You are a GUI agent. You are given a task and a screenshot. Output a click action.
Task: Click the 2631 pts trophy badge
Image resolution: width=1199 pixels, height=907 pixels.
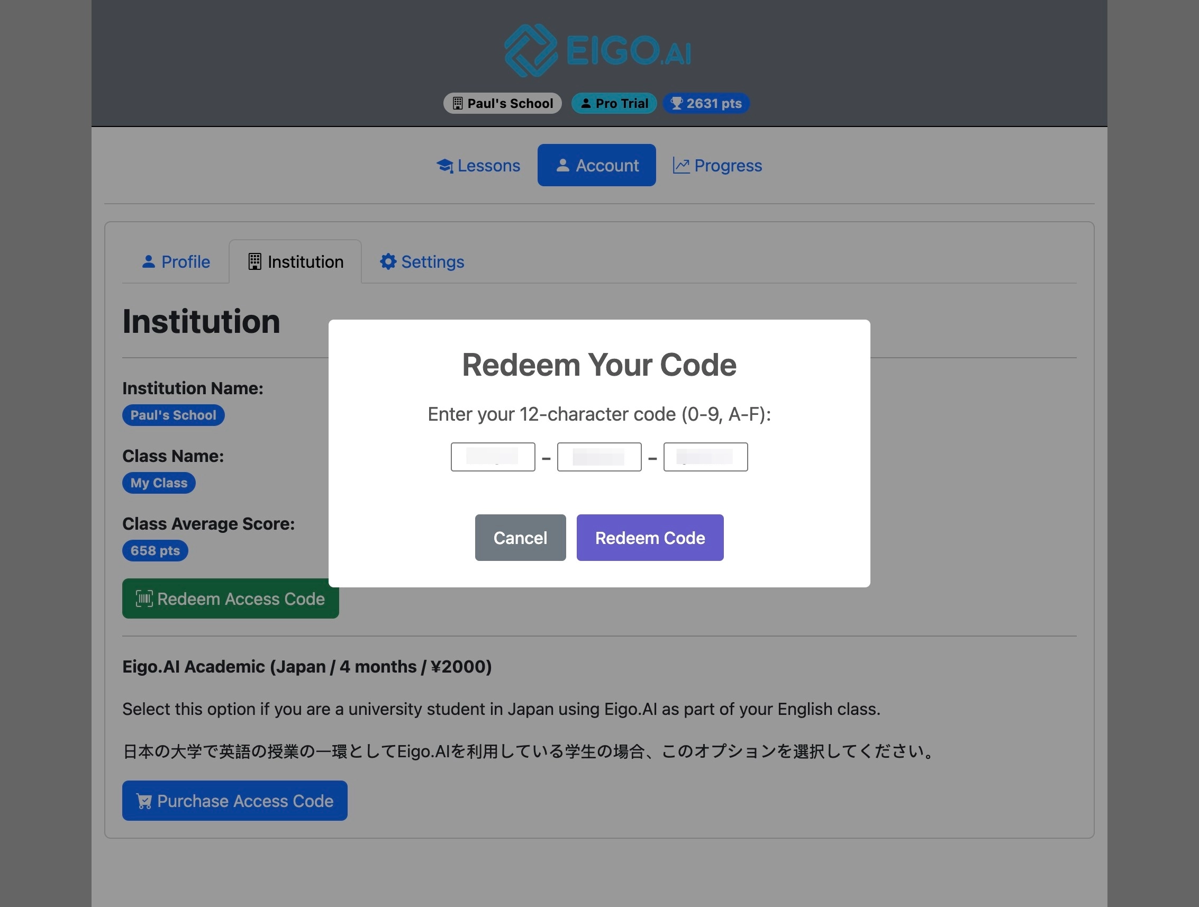click(706, 104)
